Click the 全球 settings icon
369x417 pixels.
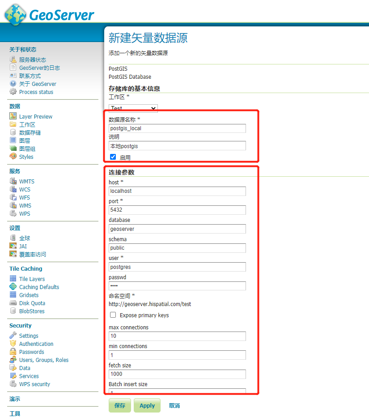click(x=13, y=238)
